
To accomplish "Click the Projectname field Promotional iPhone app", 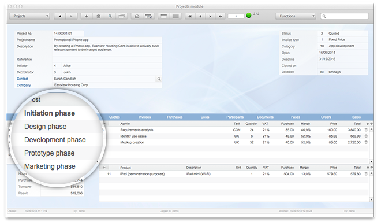I will pyautogui.click(x=107, y=40).
